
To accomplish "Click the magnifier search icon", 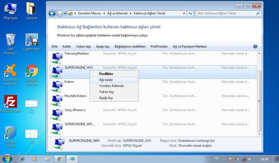I will 258,13.
